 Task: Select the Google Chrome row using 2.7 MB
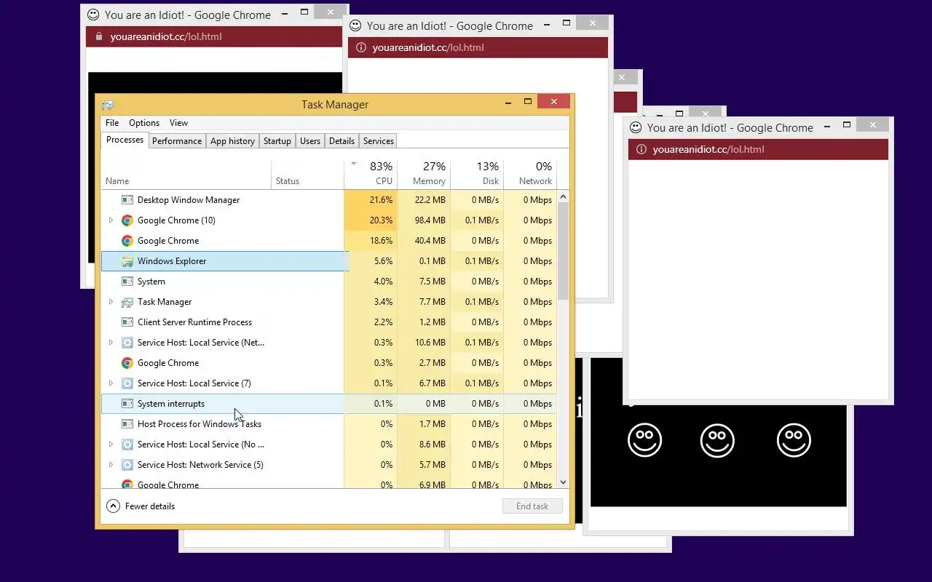click(x=329, y=363)
